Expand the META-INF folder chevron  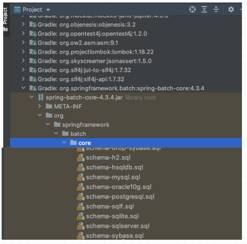(40, 106)
